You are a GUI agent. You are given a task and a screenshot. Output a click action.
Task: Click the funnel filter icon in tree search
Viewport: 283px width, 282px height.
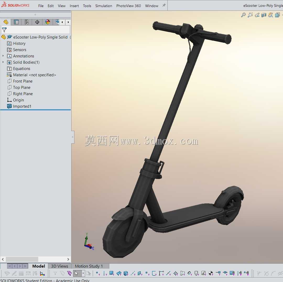tap(4, 30)
